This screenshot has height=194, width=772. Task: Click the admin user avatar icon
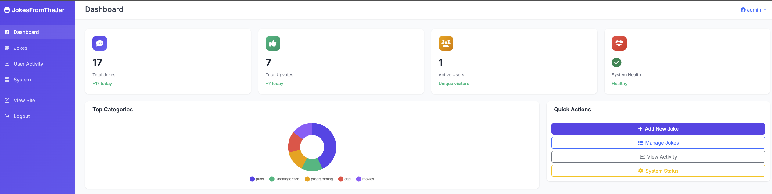743,10
